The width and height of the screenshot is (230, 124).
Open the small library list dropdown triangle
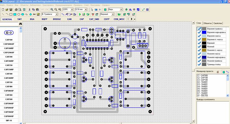(x=134, y=19)
